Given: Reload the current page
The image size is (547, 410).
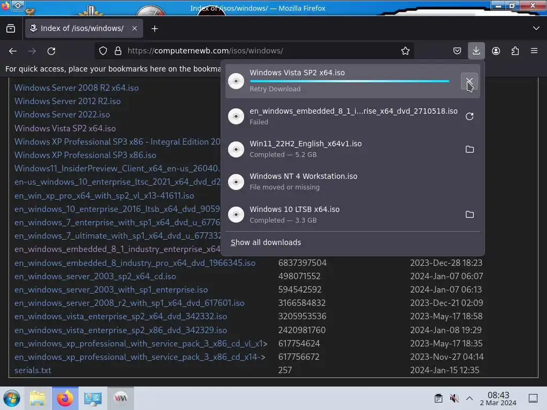Looking at the screenshot, I should [x=51, y=51].
